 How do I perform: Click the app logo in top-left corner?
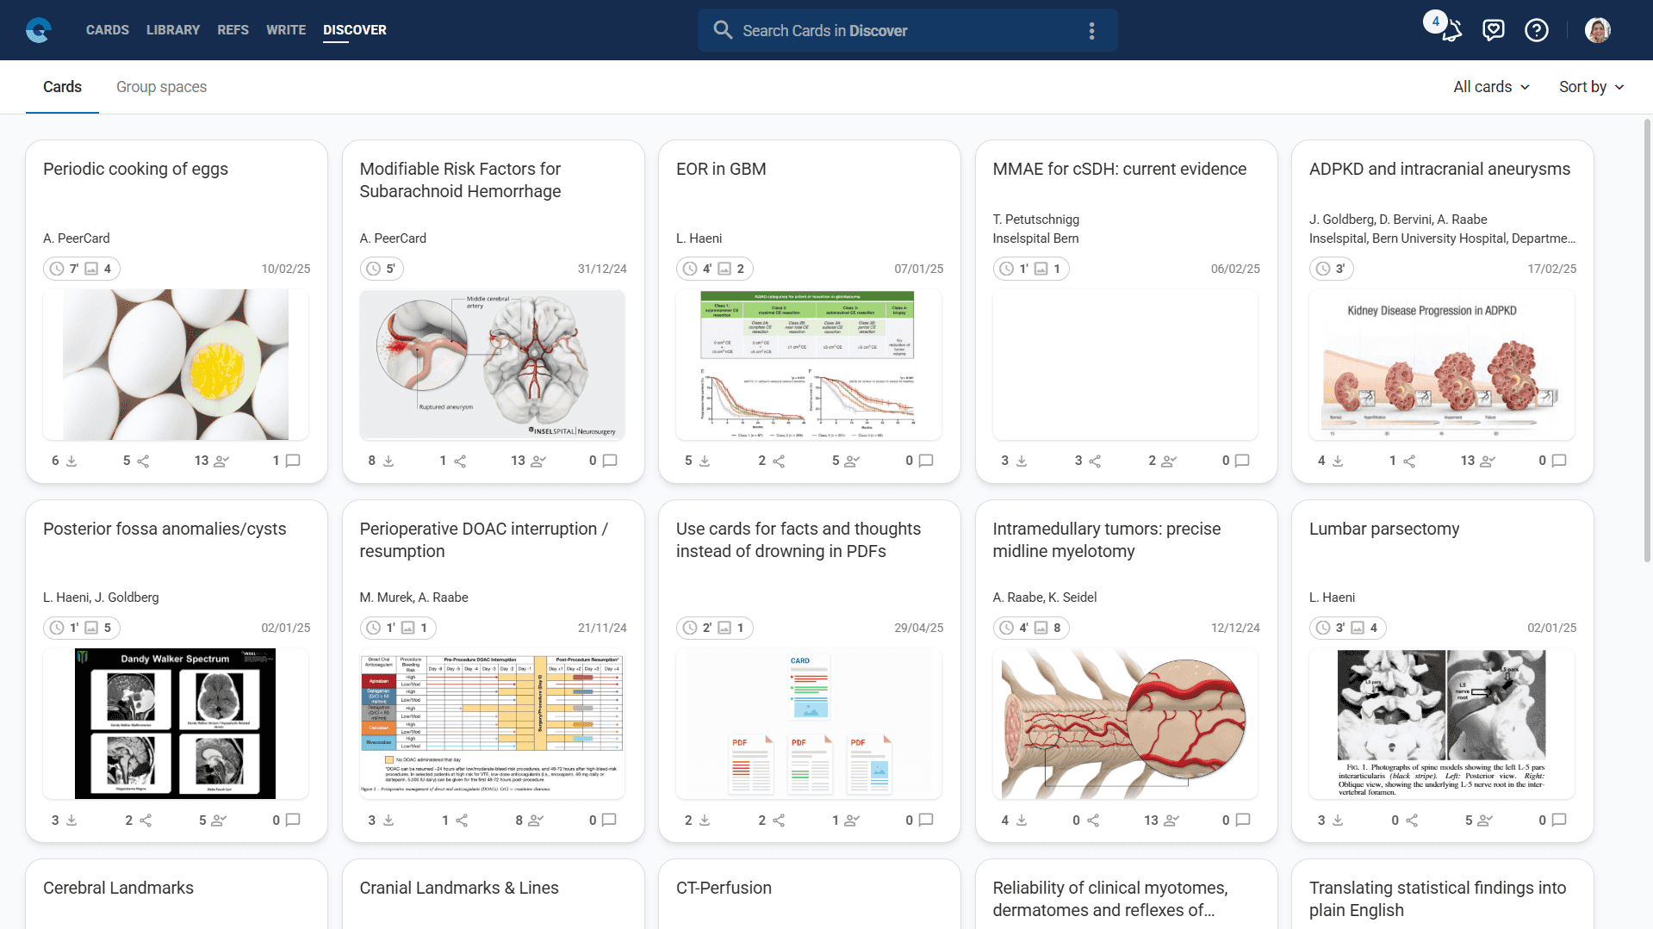point(39,30)
